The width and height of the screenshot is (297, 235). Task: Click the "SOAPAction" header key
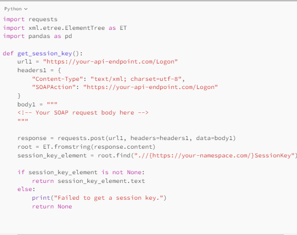click(54, 87)
